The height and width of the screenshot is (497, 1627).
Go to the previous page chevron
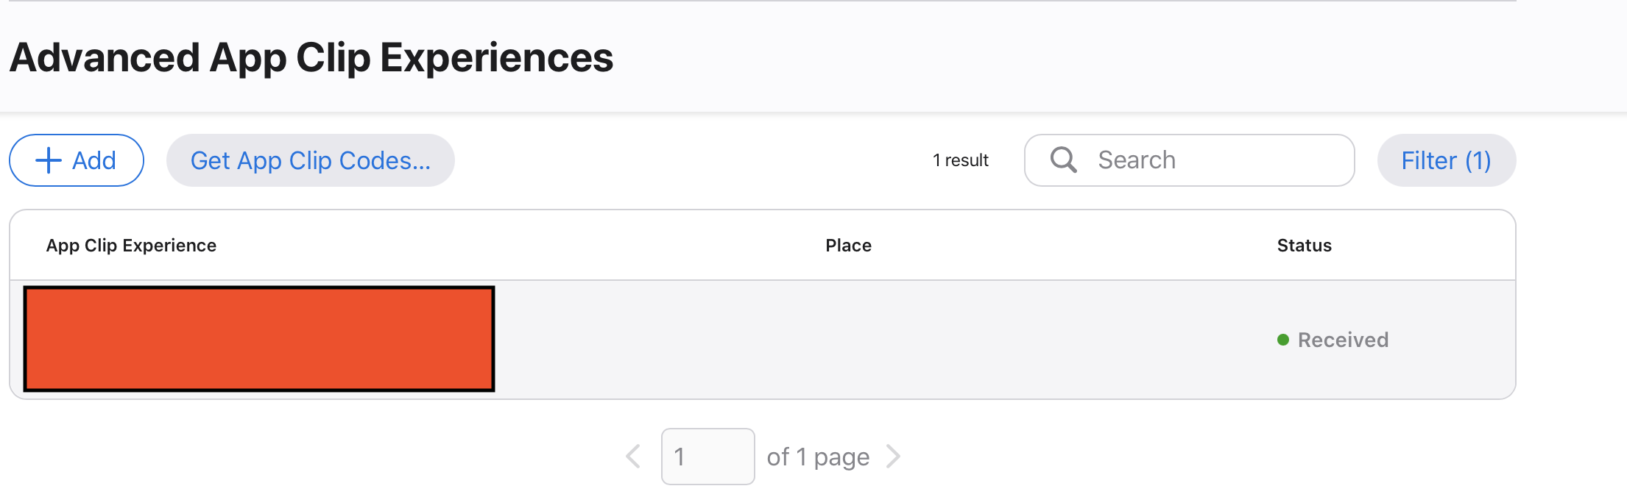[633, 457]
